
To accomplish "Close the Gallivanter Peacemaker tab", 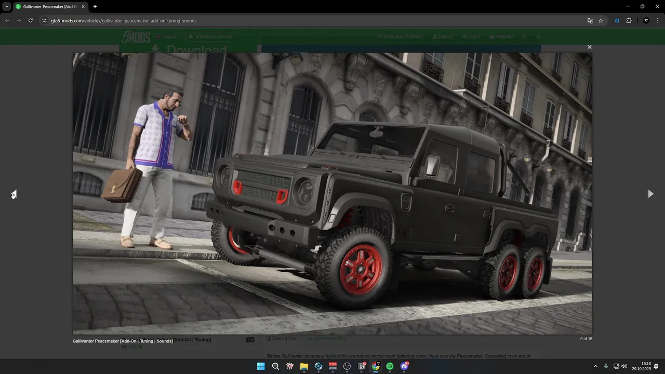I will 83,7.
